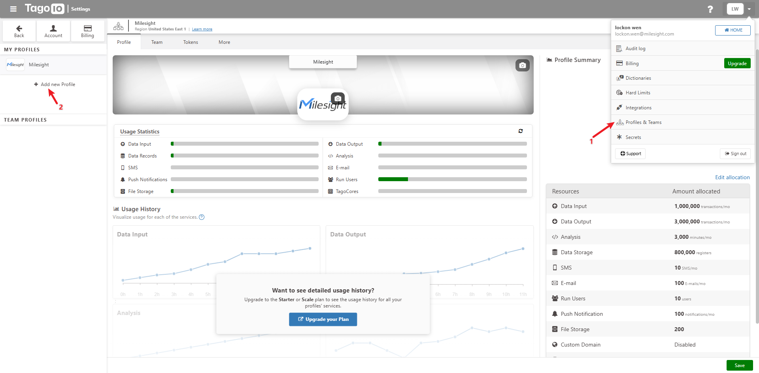Click the Hard Limits icon
The height and width of the screenshot is (373, 759).
[619, 93]
